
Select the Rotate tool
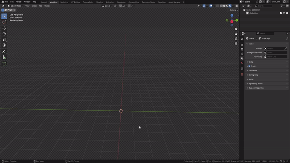pos(4,34)
